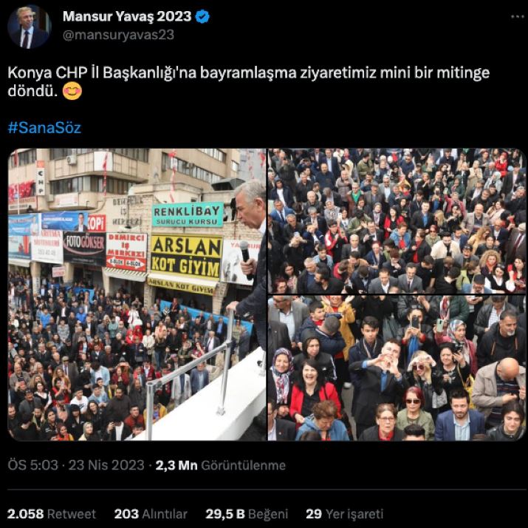Viewport: 528px width, 528px height.
Task: Open the three-dot more options menu
Action: click(x=517, y=16)
